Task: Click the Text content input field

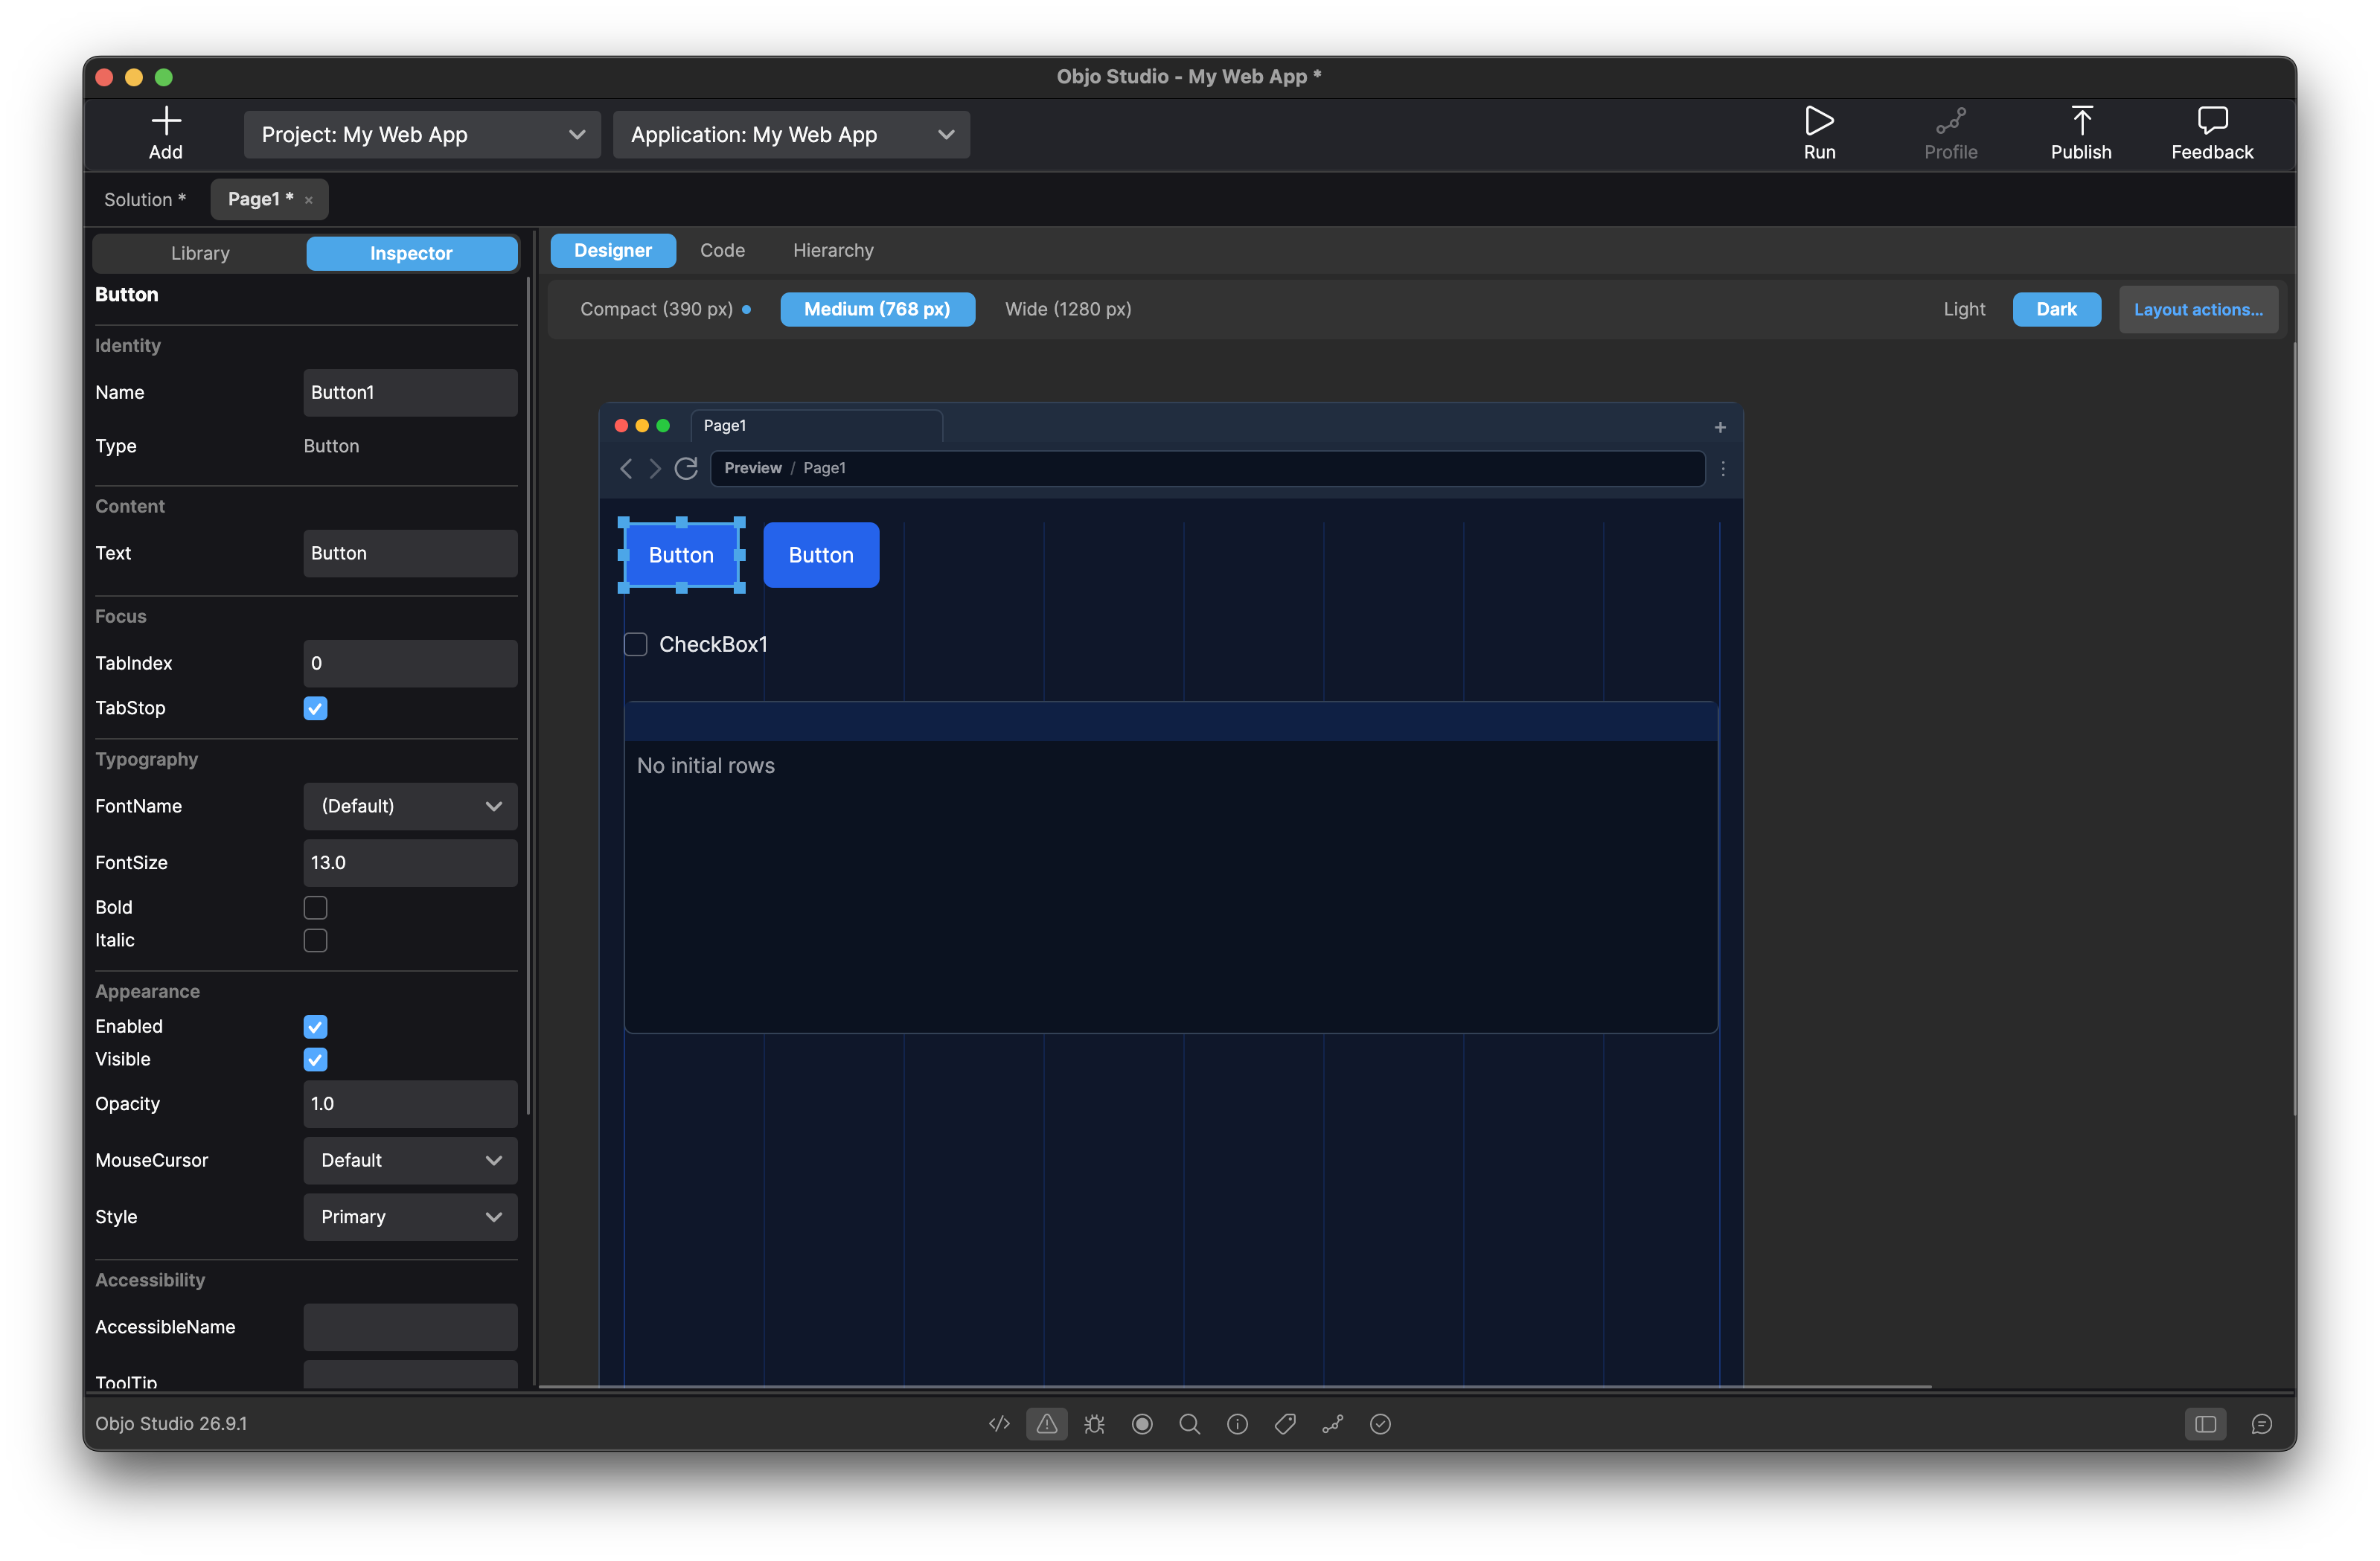Action: [x=410, y=553]
